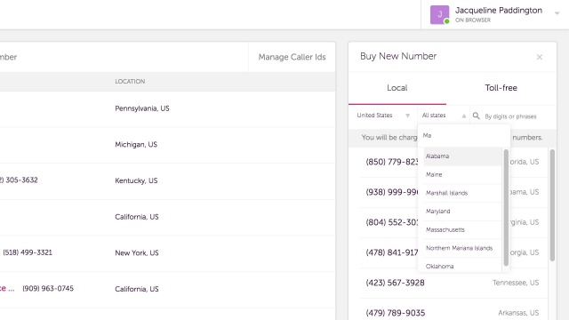The width and height of the screenshot is (569, 320).
Task: Pick Northern Mariana Islands option
Action: pyautogui.click(x=462, y=248)
